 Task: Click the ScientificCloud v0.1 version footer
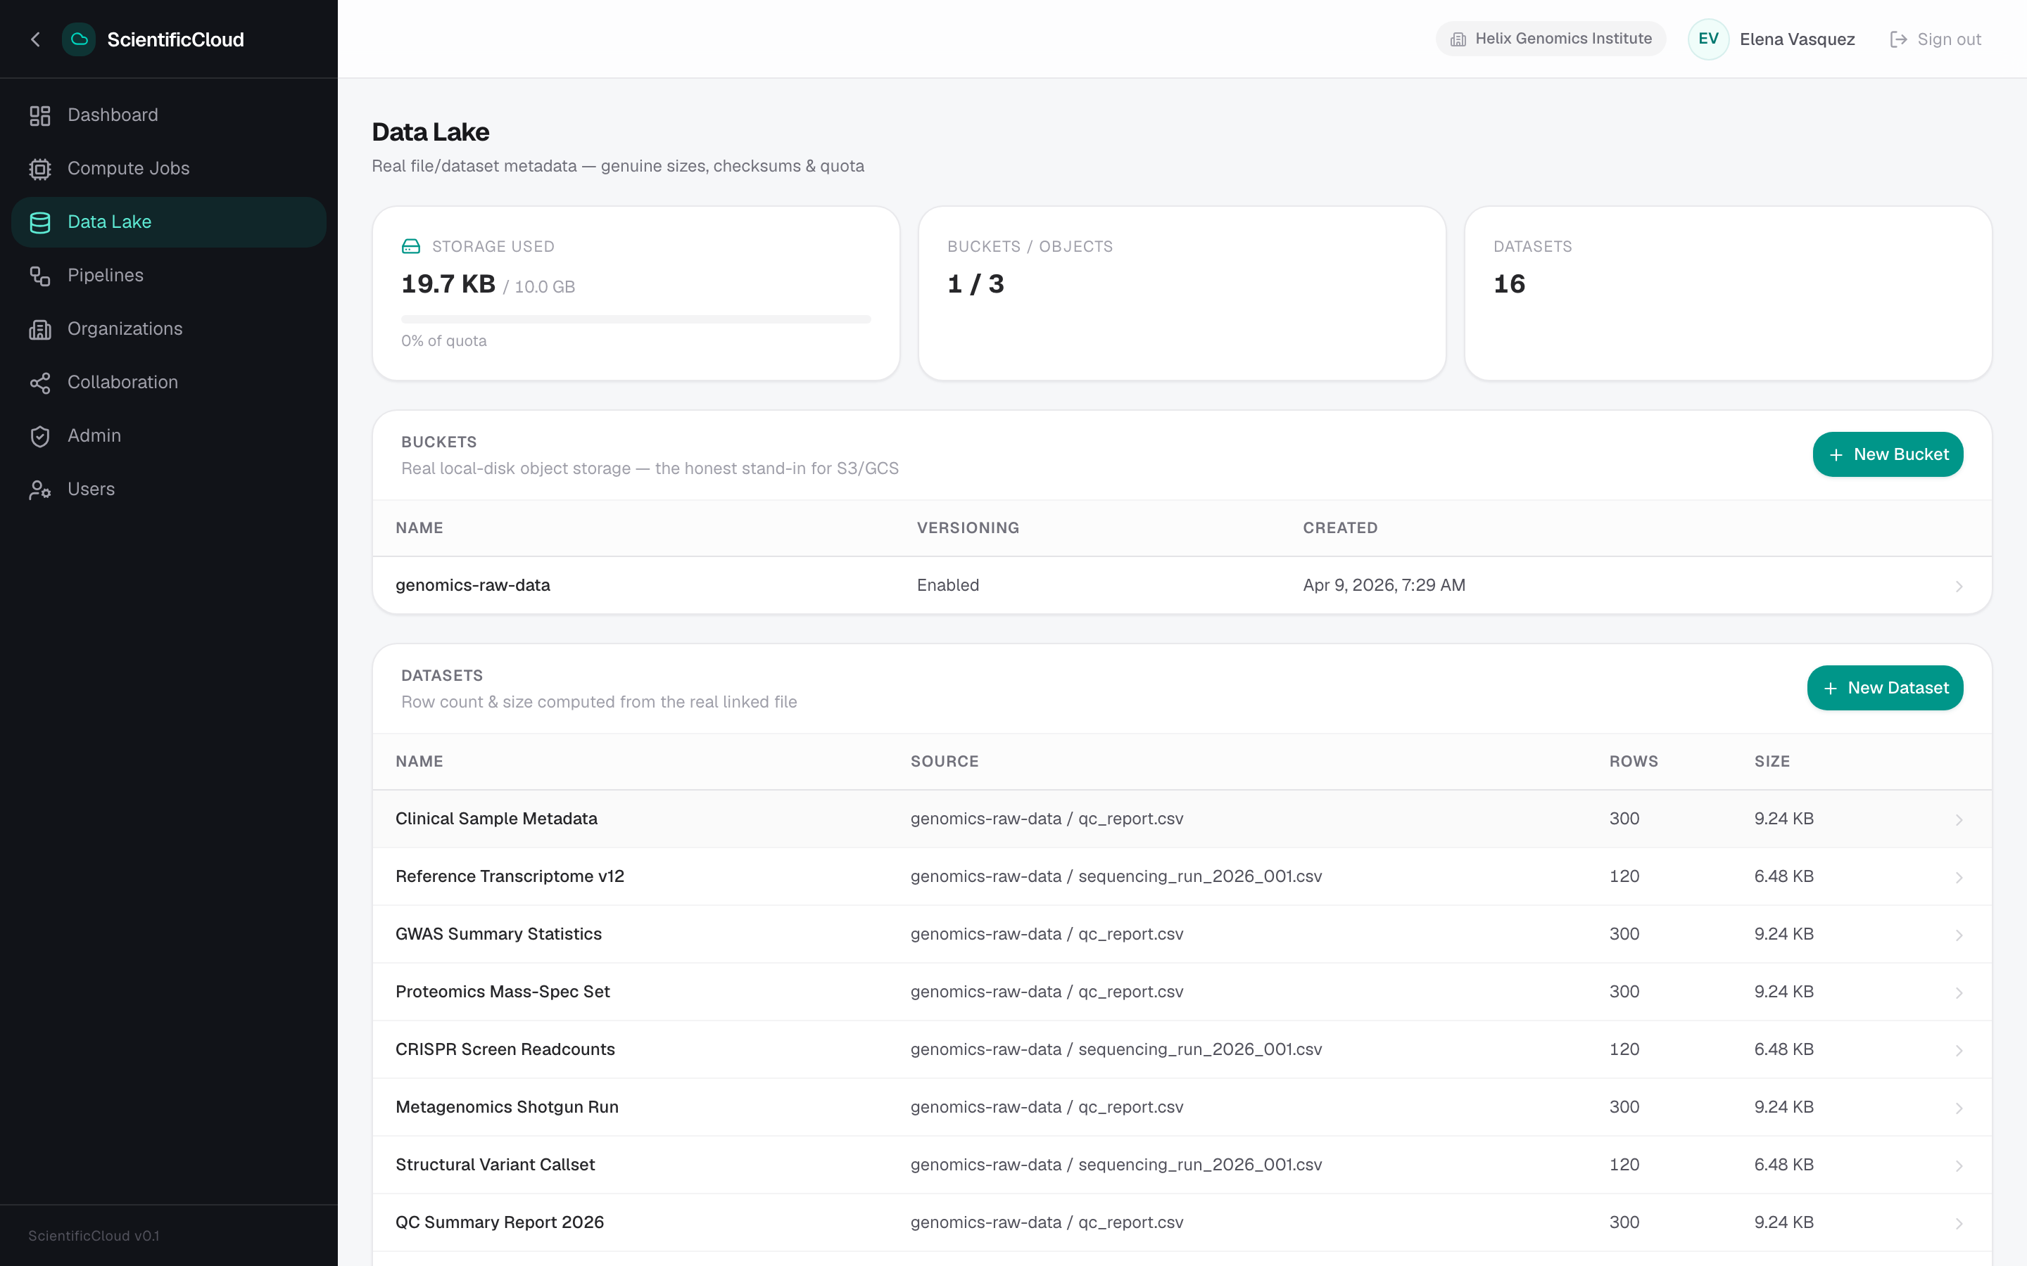pos(94,1236)
